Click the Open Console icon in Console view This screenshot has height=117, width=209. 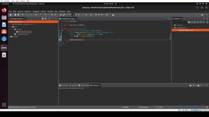click(198, 85)
